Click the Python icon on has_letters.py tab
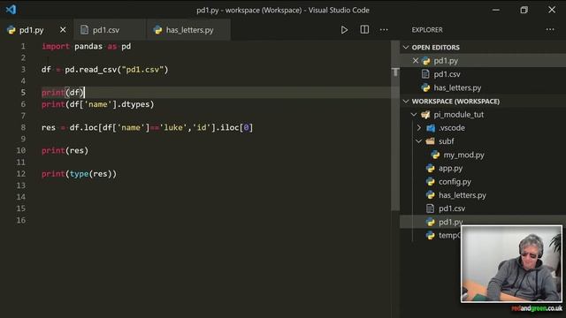The height and width of the screenshot is (318, 566). click(157, 30)
